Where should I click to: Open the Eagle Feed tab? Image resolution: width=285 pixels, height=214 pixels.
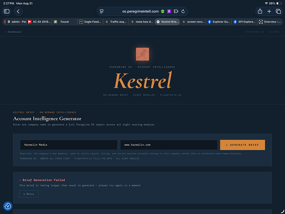click(x=90, y=22)
